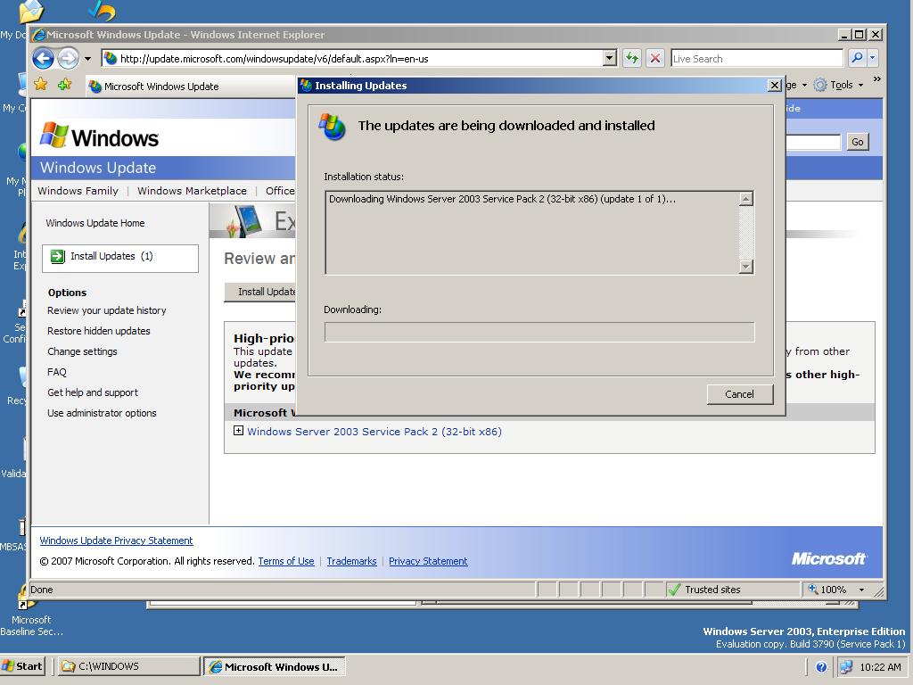Click the Installing Updates globe icon
This screenshot has width=913, height=685.
pyautogui.click(x=333, y=127)
